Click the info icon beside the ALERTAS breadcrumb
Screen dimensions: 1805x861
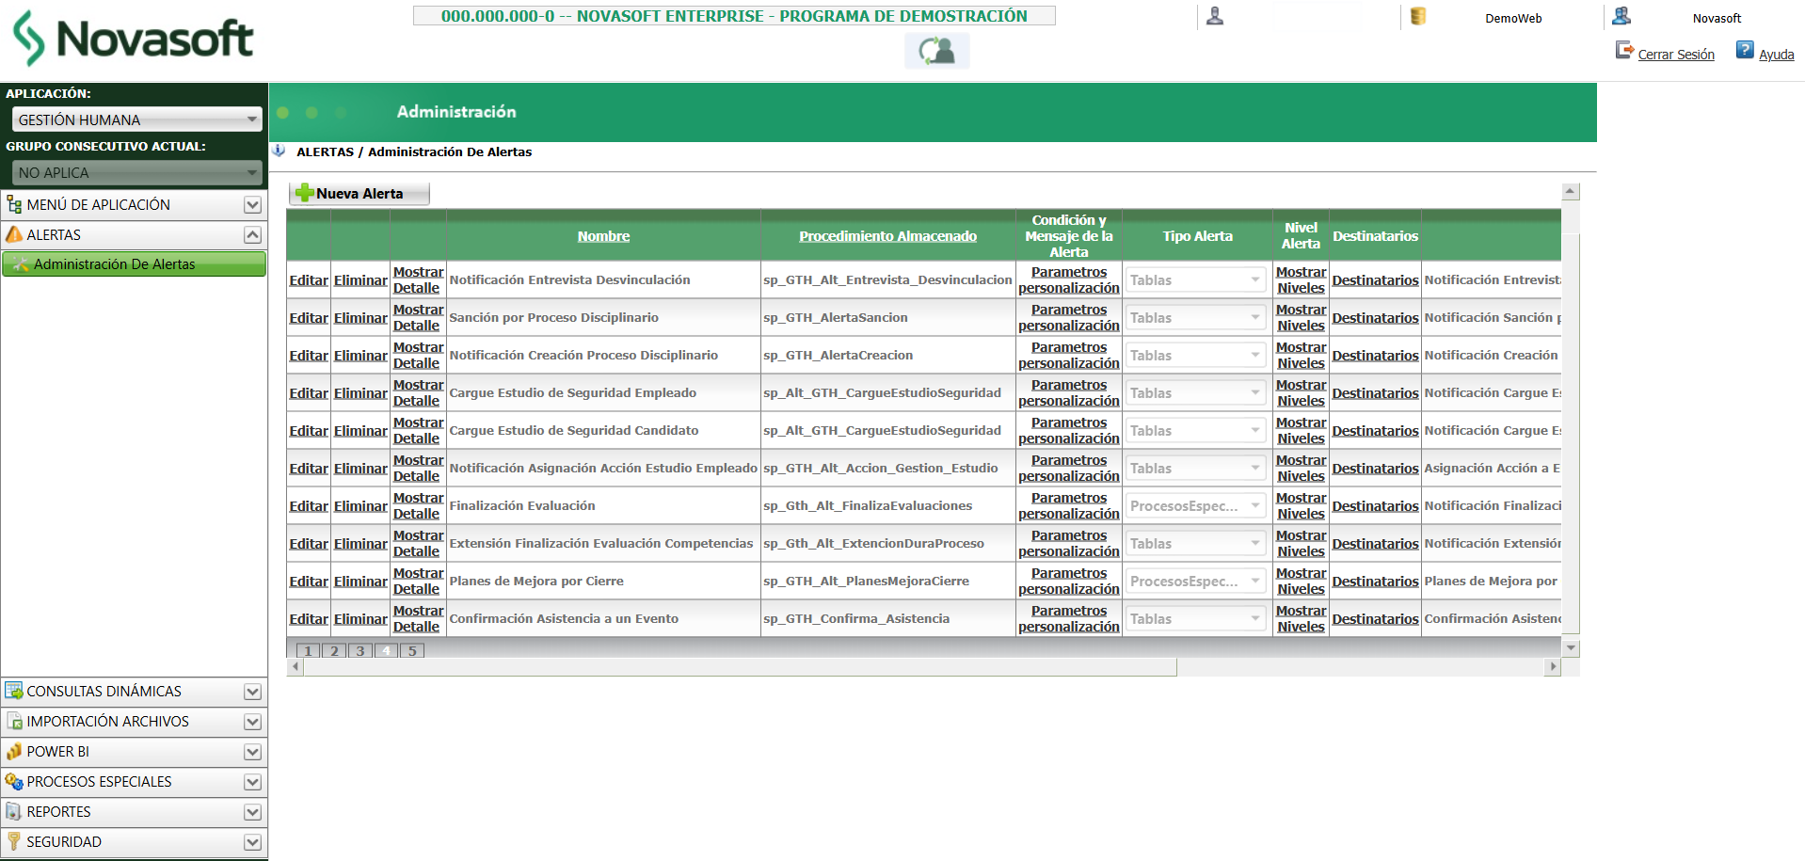[x=279, y=151]
